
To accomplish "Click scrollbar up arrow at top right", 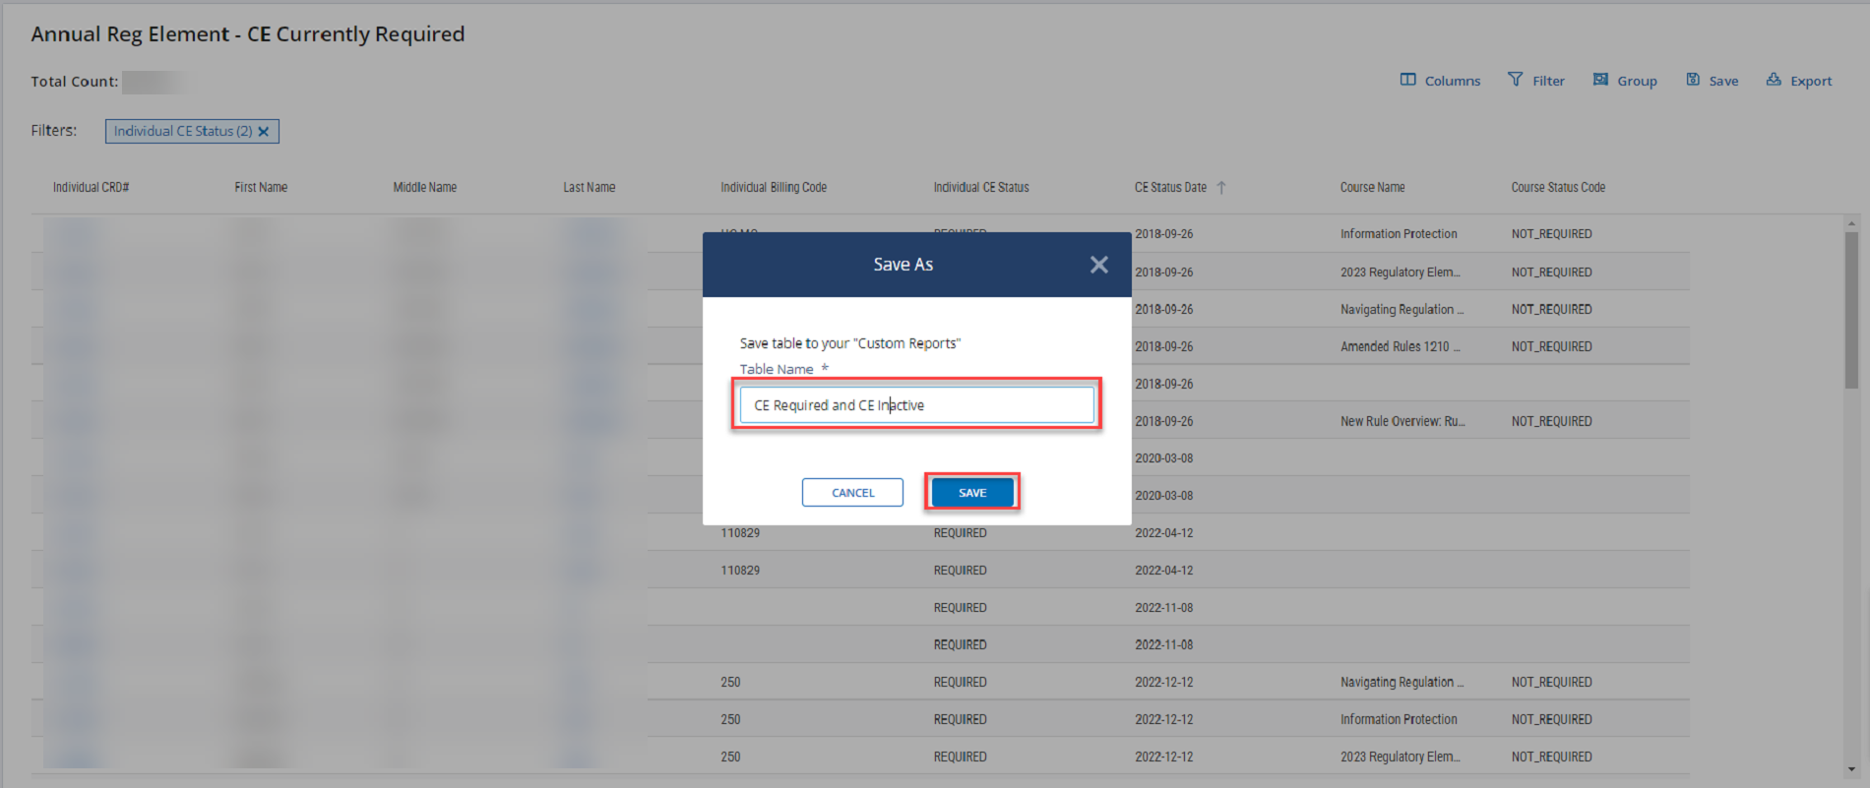I will coord(1851,224).
